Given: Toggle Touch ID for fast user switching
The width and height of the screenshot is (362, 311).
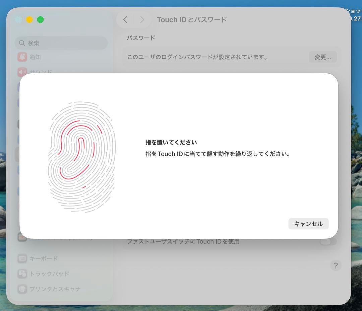Looking at the screenshot, I should point(328,241).
